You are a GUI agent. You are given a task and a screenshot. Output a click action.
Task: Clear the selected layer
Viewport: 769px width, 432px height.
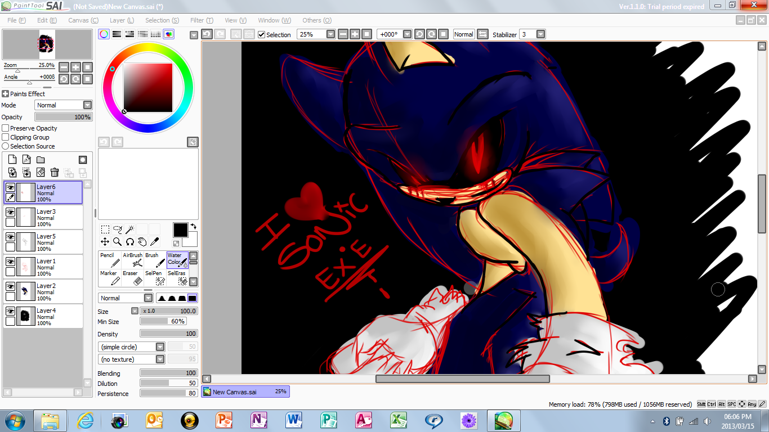pos(41,173)
